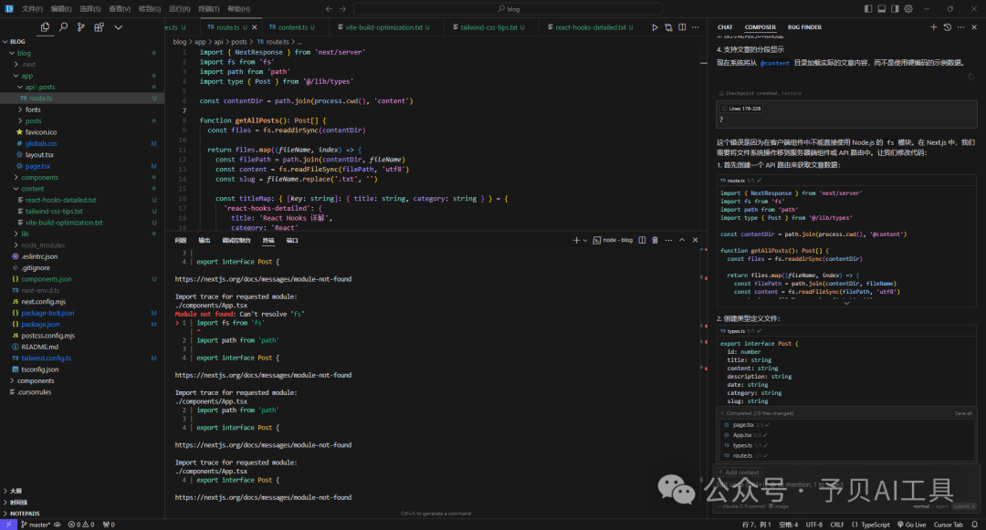Image resolution: width=986 pixels, height=530 pixels.
Task: Maximize the terminal panel size
Action: pos(682,240)
